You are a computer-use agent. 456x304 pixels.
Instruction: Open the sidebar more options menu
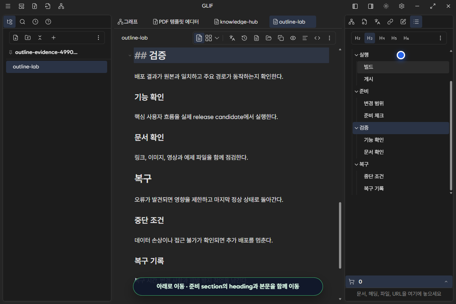pyautogui.click(x=98, y=38)
